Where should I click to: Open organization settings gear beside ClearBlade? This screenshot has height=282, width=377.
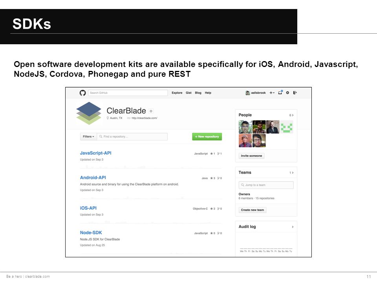pos(151,111)
